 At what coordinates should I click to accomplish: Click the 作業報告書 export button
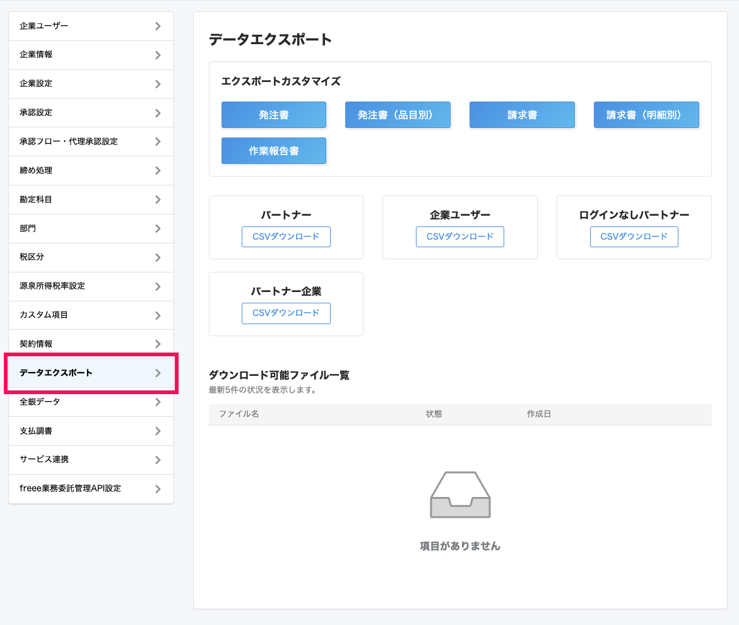pyautogui.click(x=273, y=151)
